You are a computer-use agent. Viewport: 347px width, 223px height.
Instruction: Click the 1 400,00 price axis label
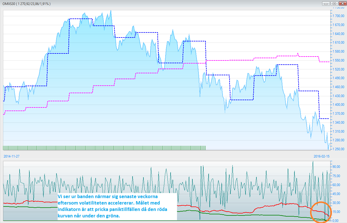point(338,105)
